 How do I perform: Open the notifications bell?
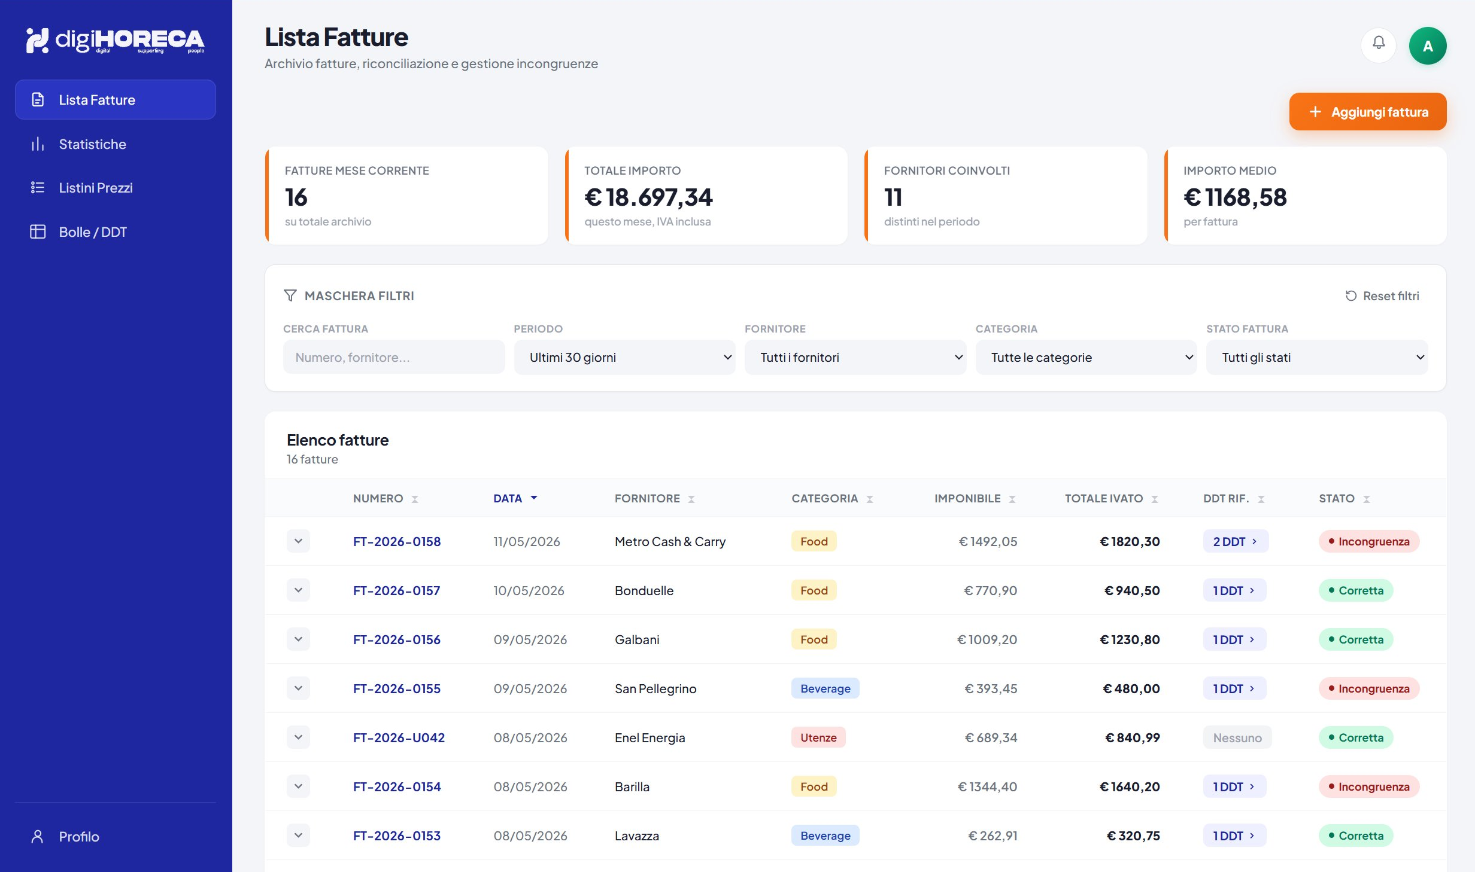tap(1378, 45)
